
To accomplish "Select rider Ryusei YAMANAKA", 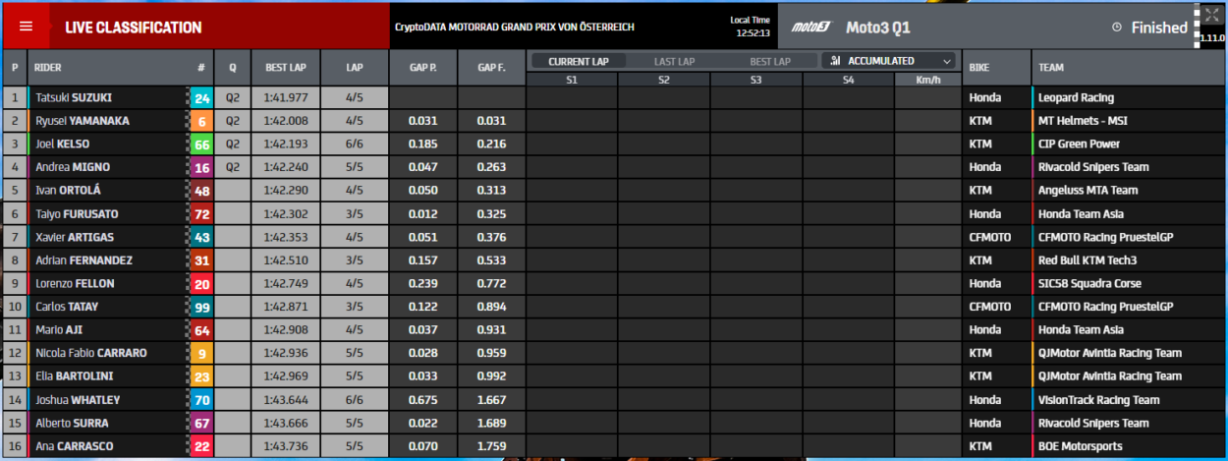I will coord(83,121).
